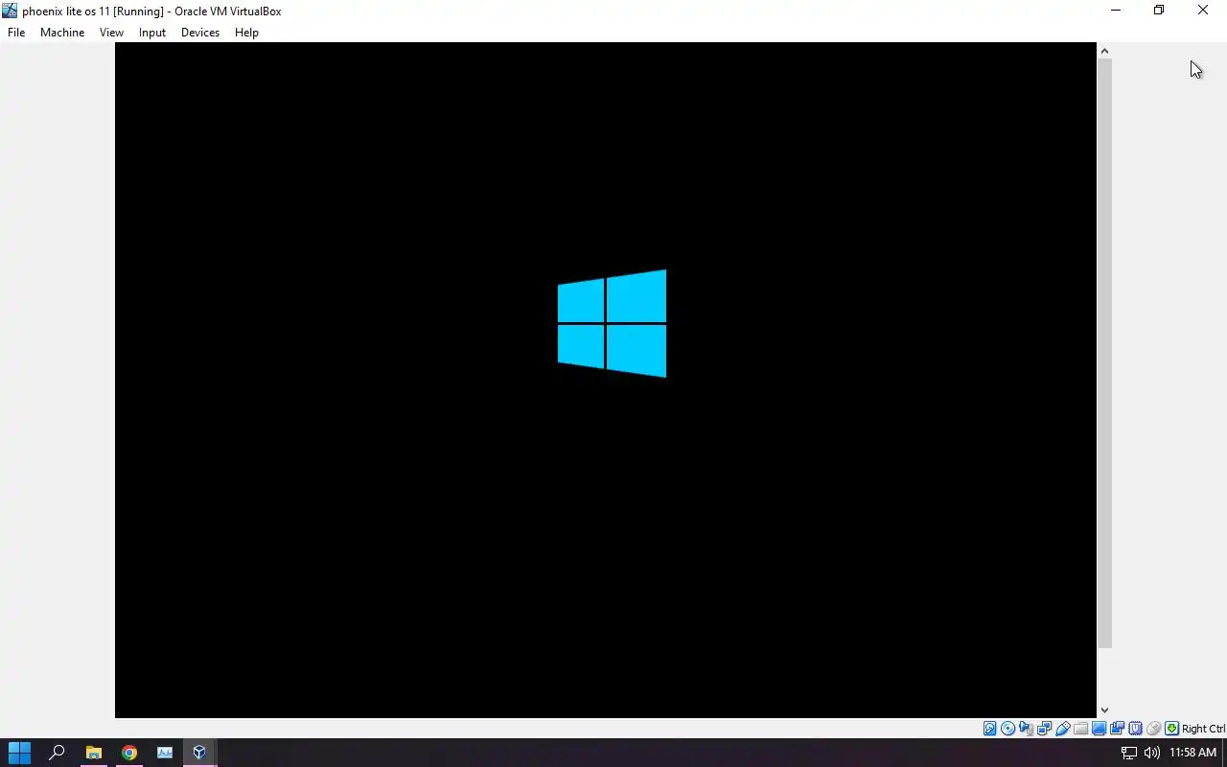Open File Explorer from the taskbar
The width and height of the screenshot is (1227, 767).
pos(93,753)
